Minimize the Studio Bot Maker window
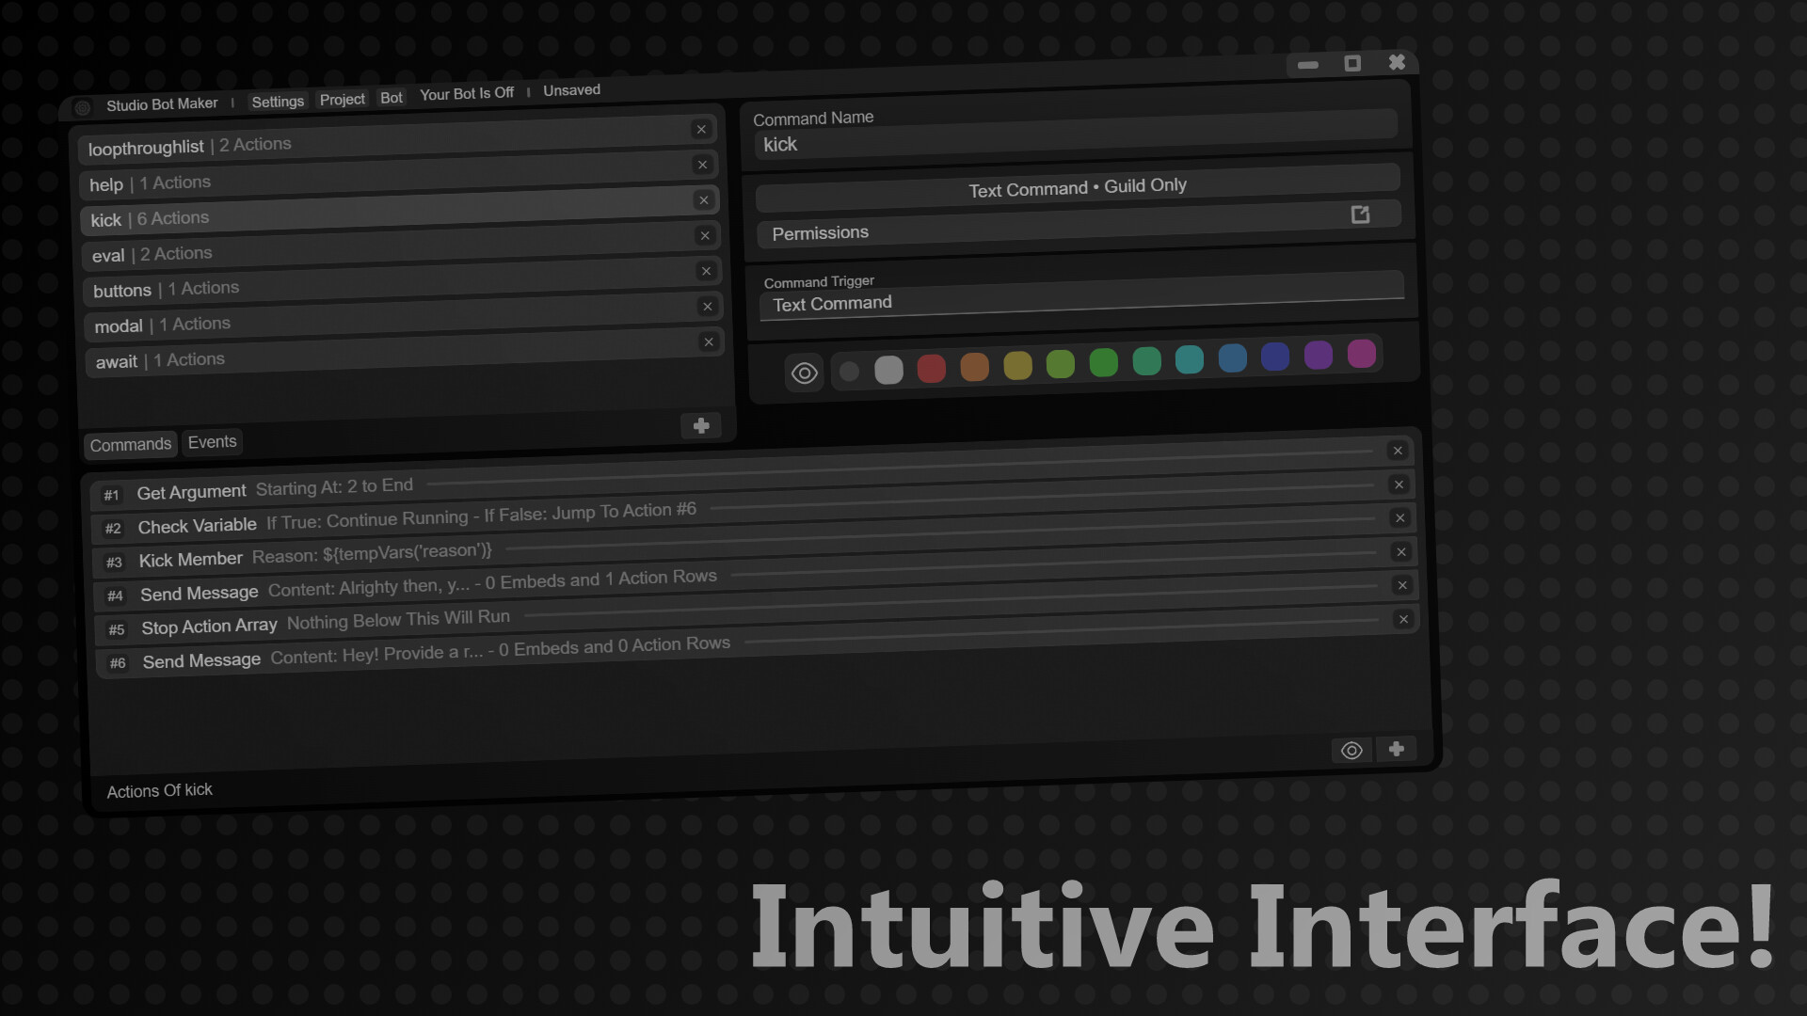This screenshot has height=1016, width=1807. (x=1308, y=65)
